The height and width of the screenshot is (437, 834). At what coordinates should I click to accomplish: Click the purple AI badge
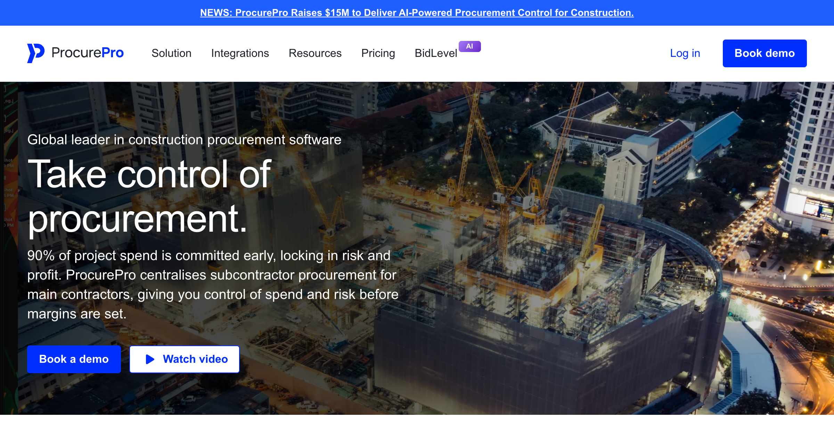(x=469, y=46)
